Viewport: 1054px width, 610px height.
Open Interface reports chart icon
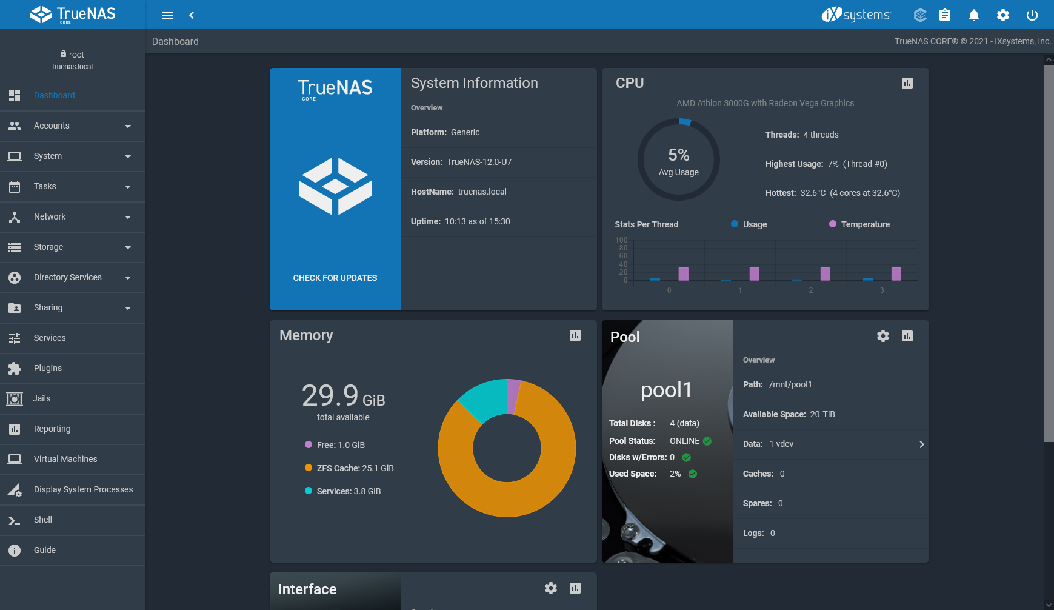coord(575,588)
